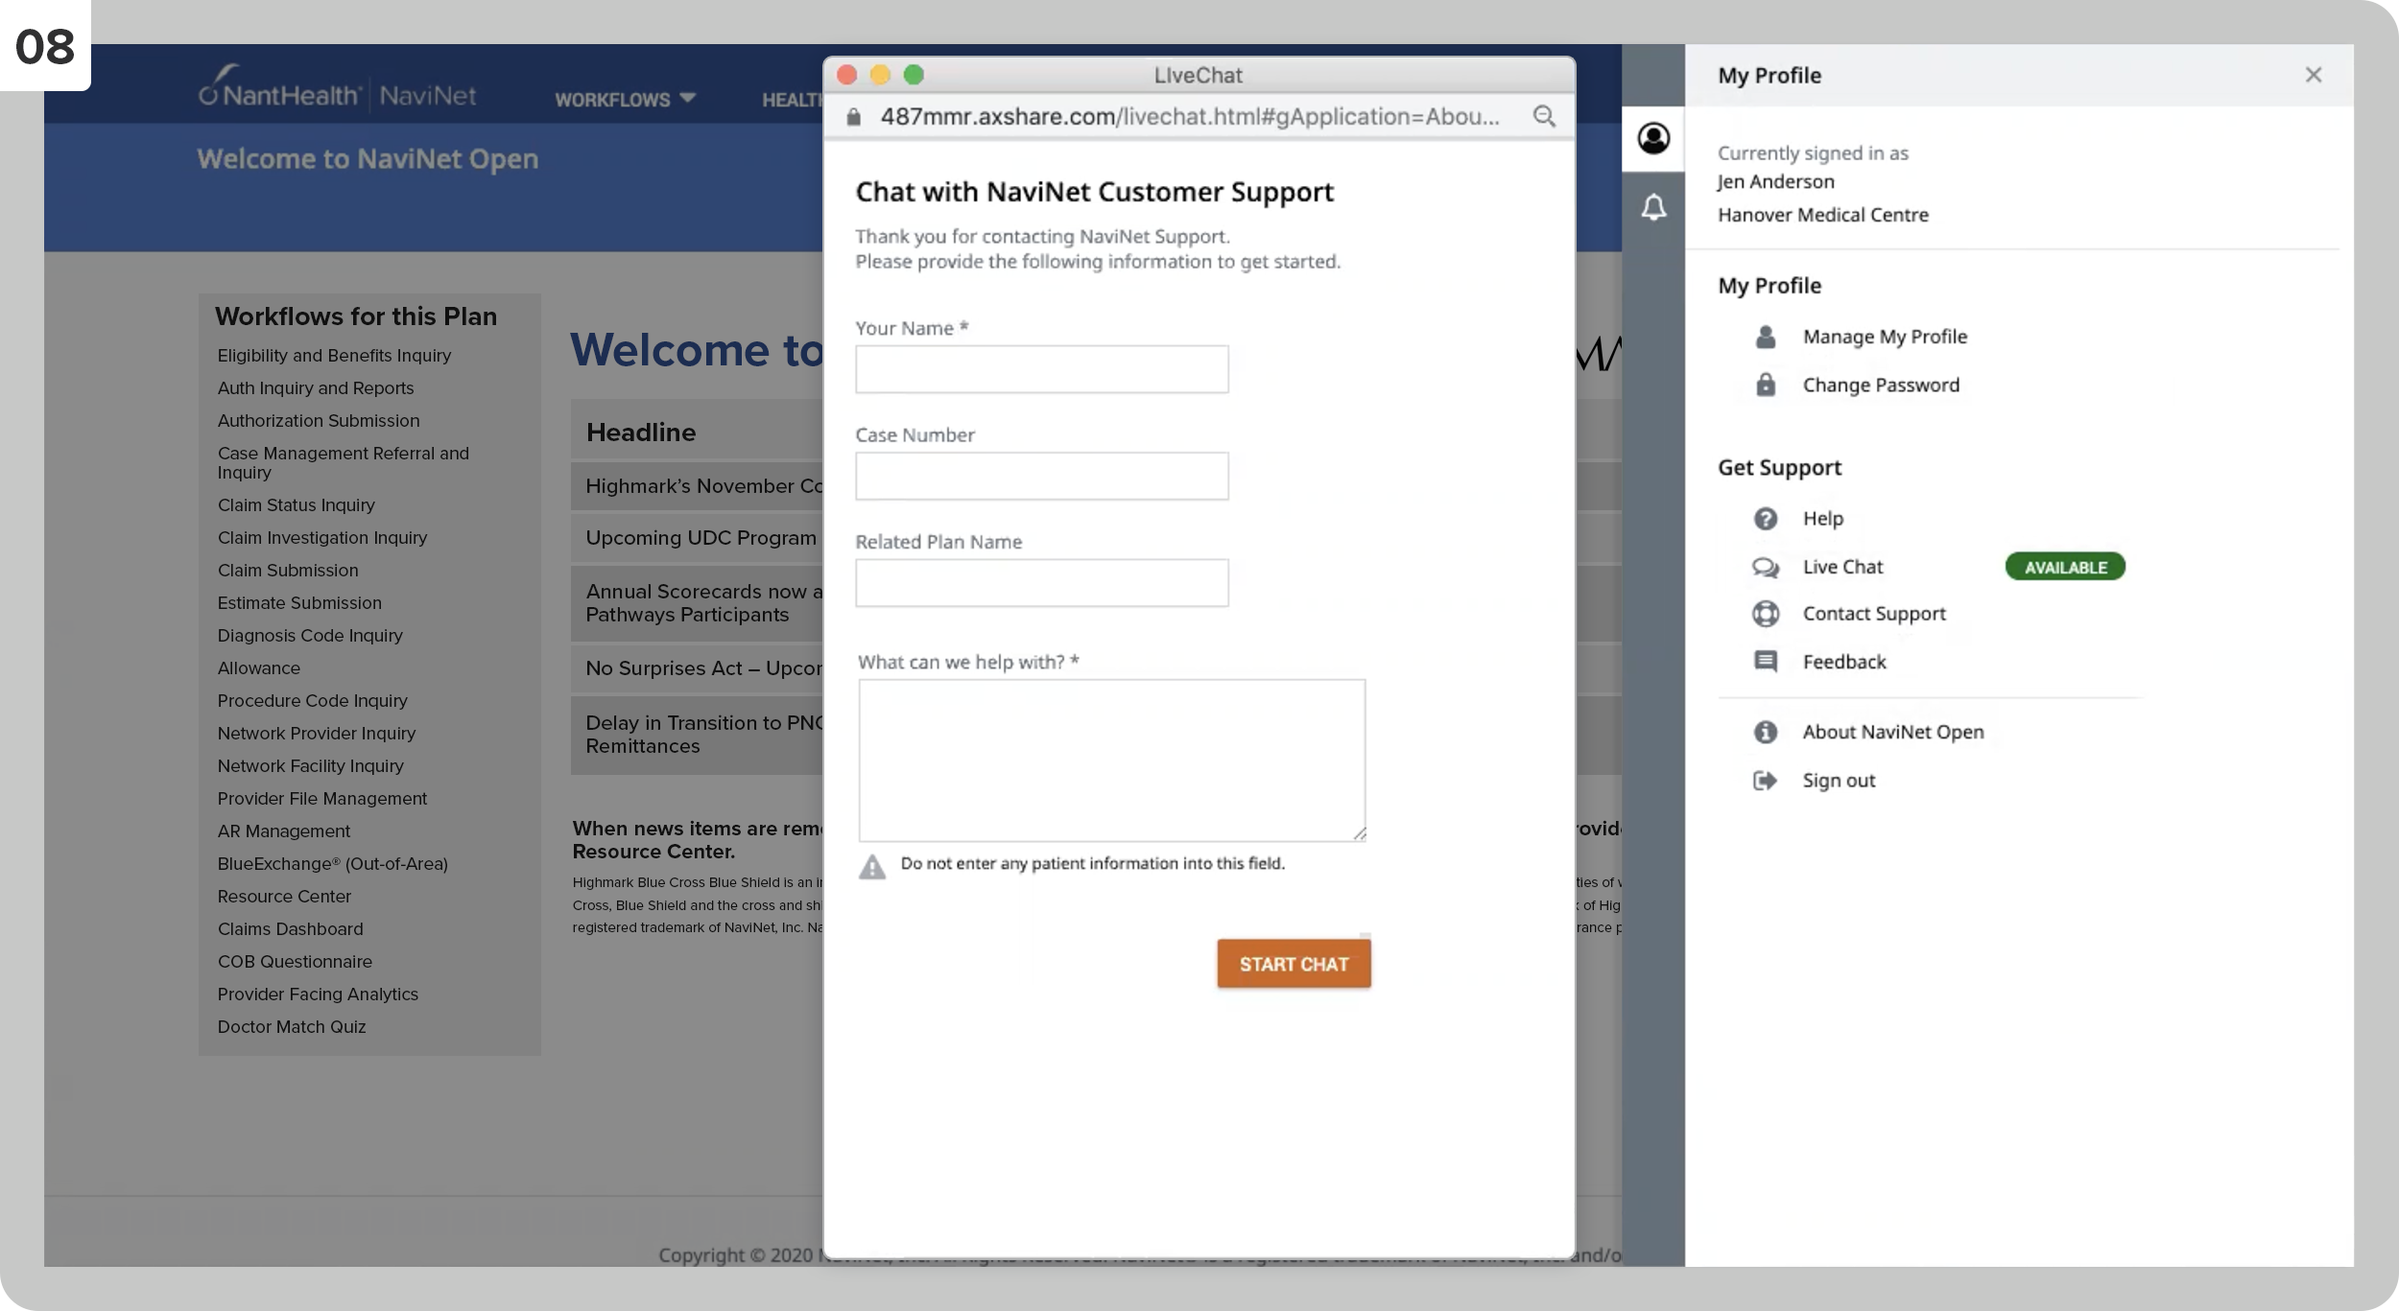The image size is (2399, 1311).
Task: Open Manage My Profile
Action: (1885, 337)
